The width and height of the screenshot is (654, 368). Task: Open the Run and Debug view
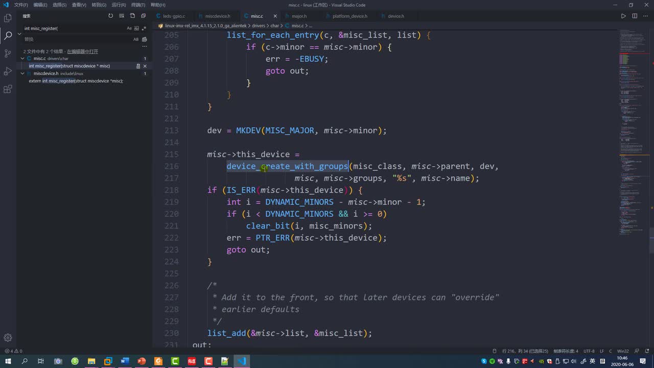tap(8, 71)
